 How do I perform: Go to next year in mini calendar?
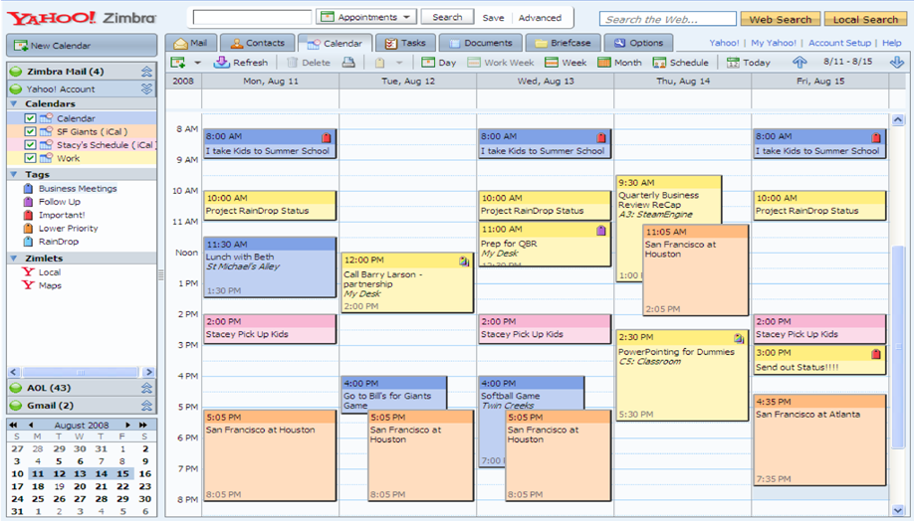pyautogui.click(x=143, y=426)
